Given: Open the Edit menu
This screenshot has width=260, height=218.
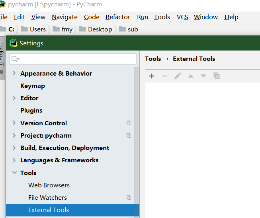Looking at the screenshot, I should (20, 17).
